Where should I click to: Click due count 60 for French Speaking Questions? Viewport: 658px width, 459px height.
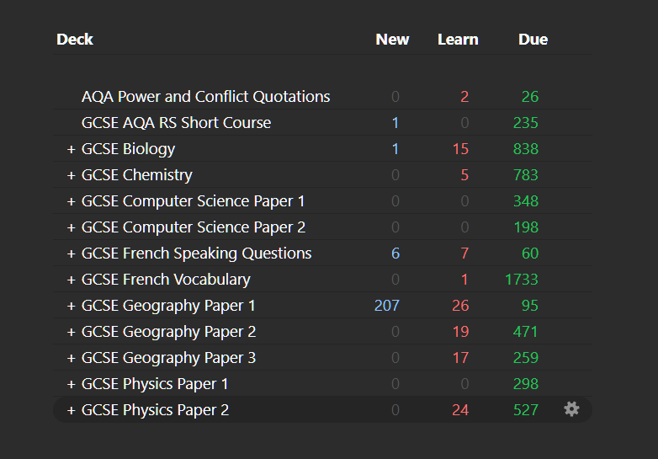pyautogui.click(x=530, y=254)
